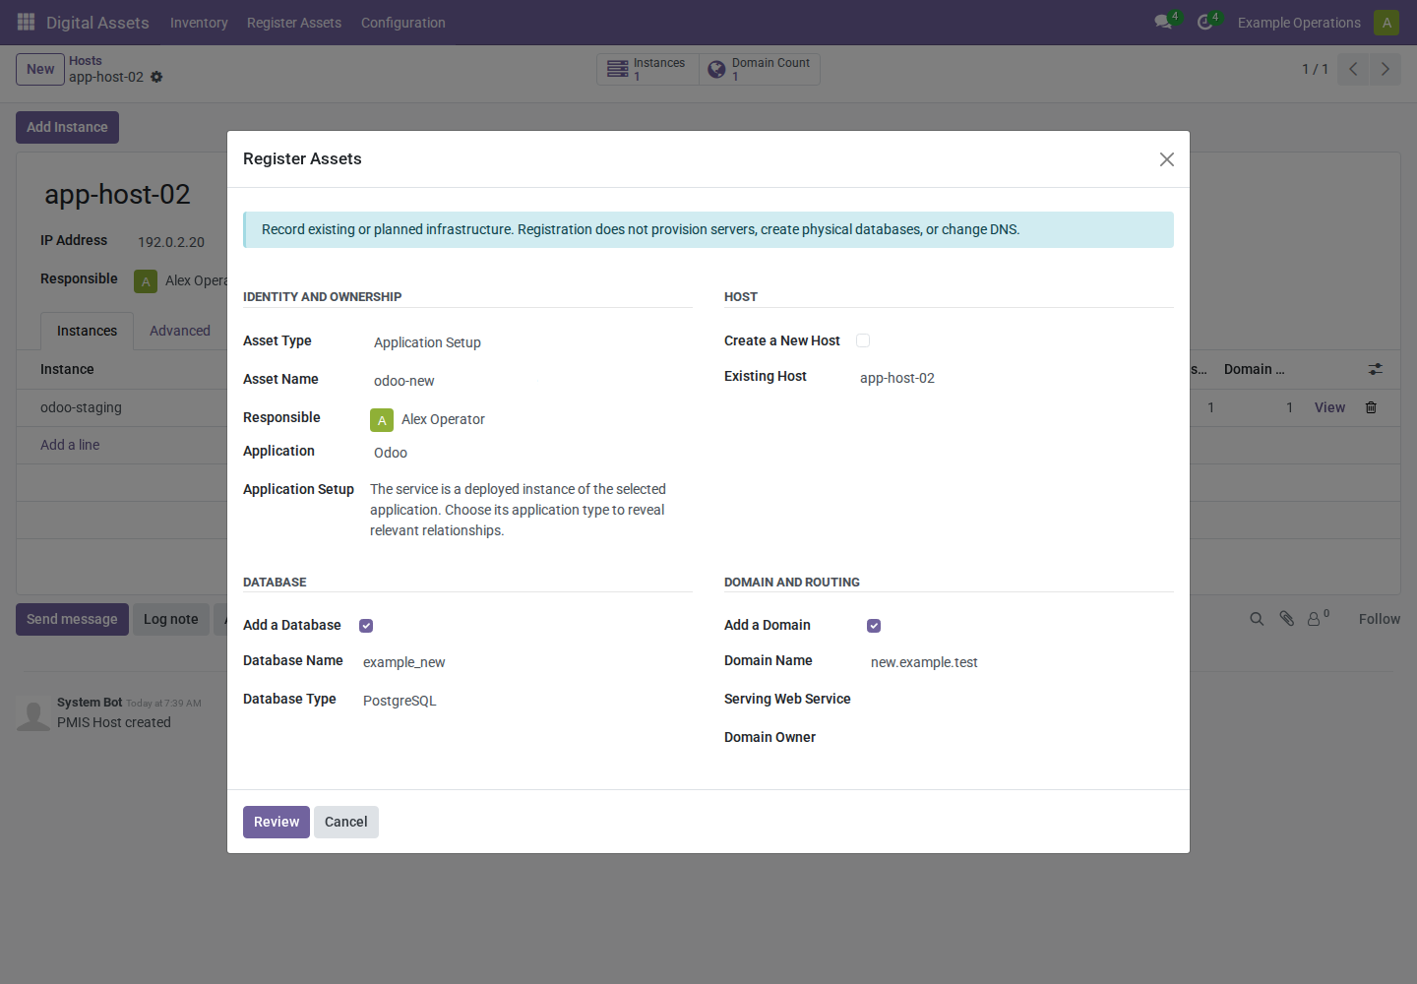The height and width of the screenshot is (984, 1417).
Task: Open the apps grid menu icon
Action: (x=27, y=22)
